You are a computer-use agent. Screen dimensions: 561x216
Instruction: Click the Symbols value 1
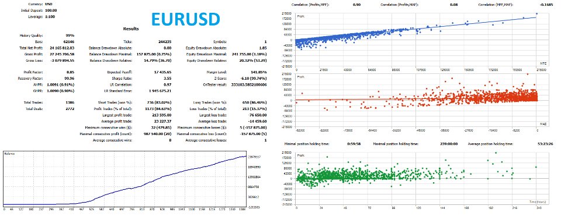click(x=265, y=42)
